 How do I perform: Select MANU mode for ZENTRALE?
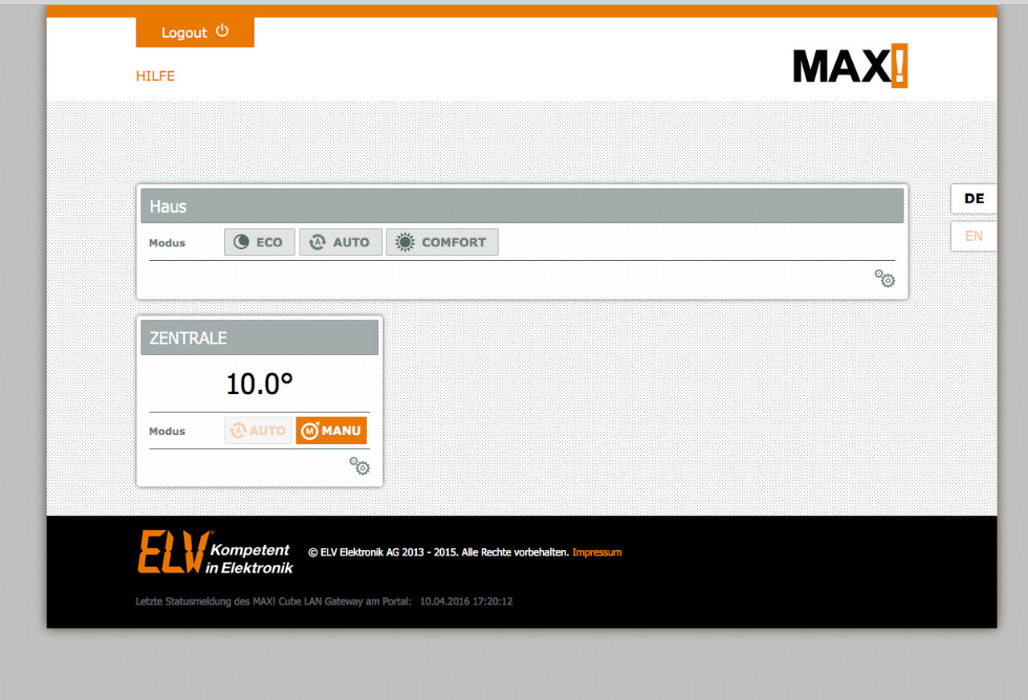pyautogui.click(x=331, y=431)
